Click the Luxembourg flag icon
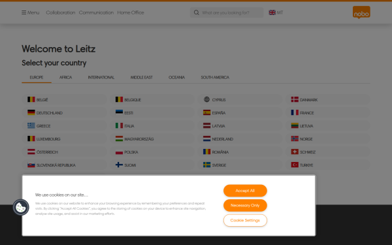The height and width of the screenshot is (245, 392). click(x=31, y=139)
